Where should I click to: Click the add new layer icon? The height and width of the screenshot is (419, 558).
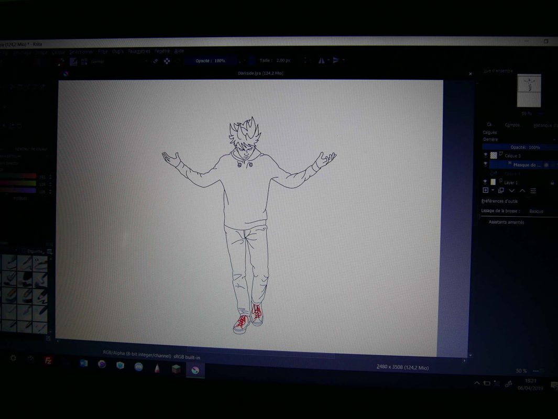(485, 191)
